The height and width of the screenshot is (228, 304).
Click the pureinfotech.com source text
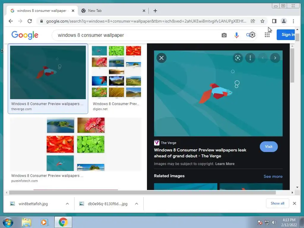point(24,181)
